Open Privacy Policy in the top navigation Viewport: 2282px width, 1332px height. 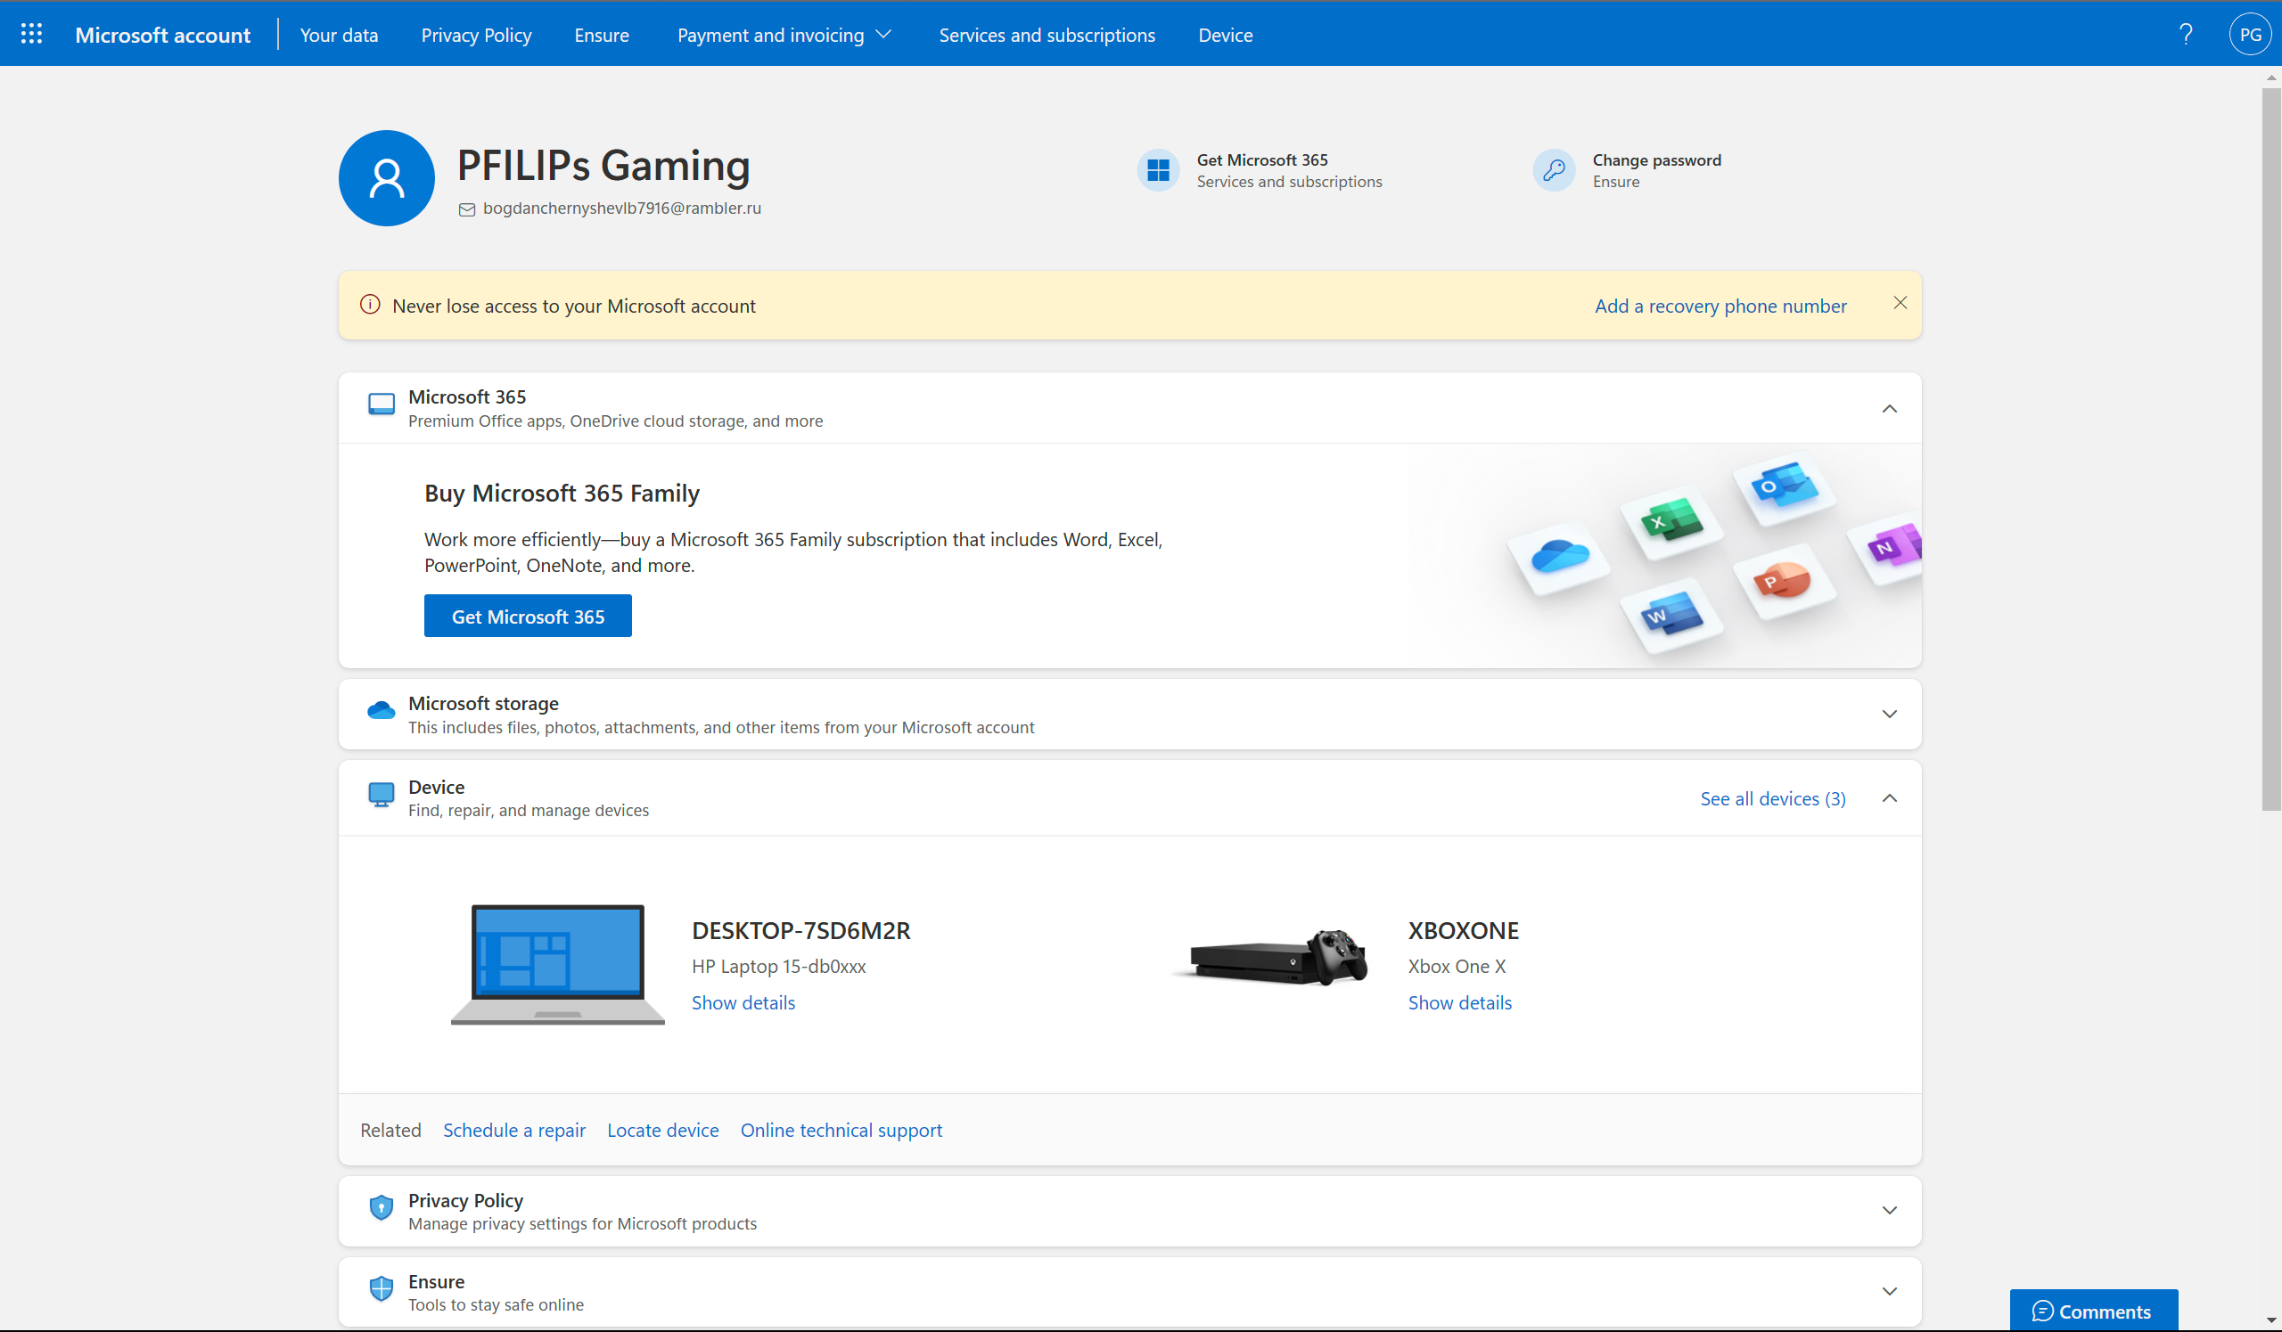coord(476,35)
